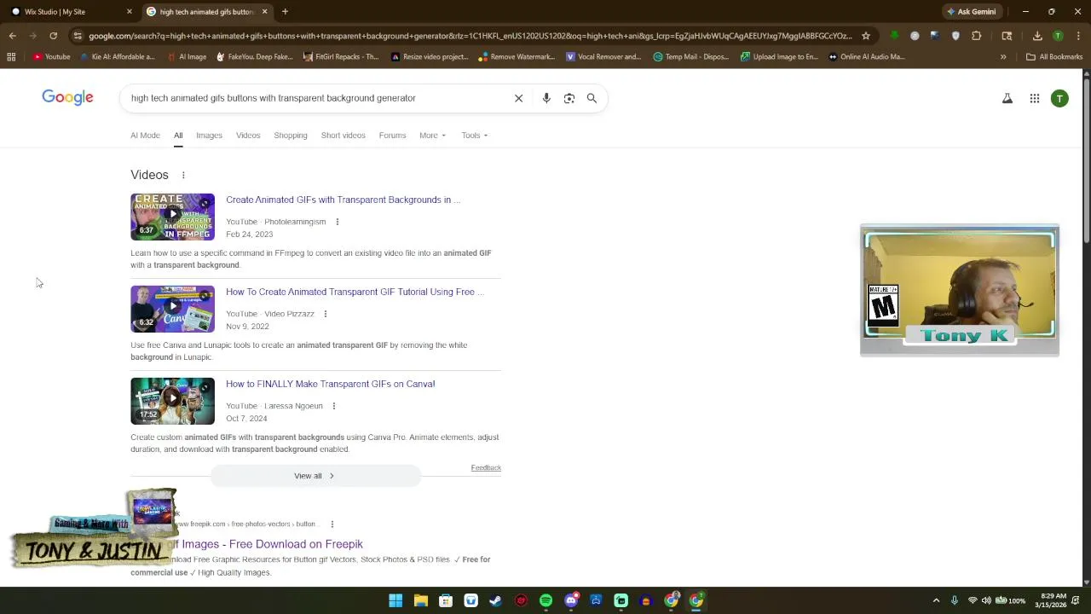Go back to the previous page

pyautogui.click(x=12, y=36)
